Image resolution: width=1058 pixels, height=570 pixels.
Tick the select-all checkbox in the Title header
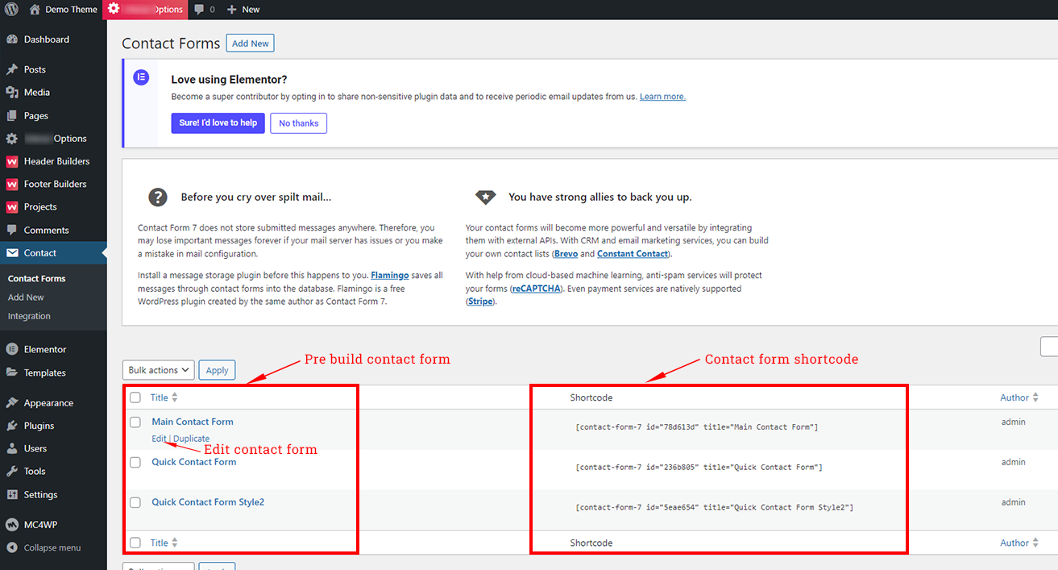click(x=135, y=397)
